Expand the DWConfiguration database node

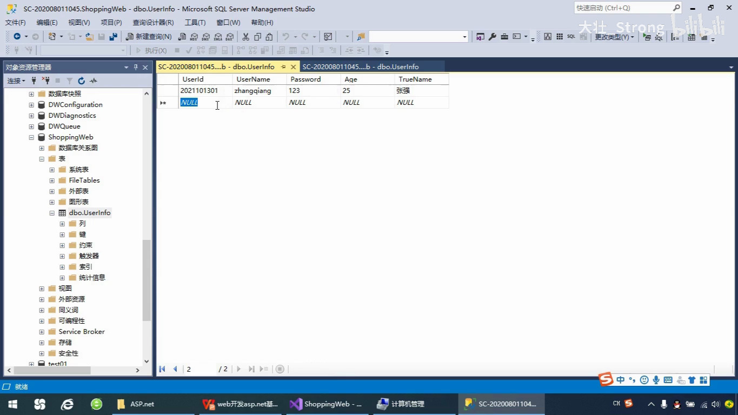31,105
